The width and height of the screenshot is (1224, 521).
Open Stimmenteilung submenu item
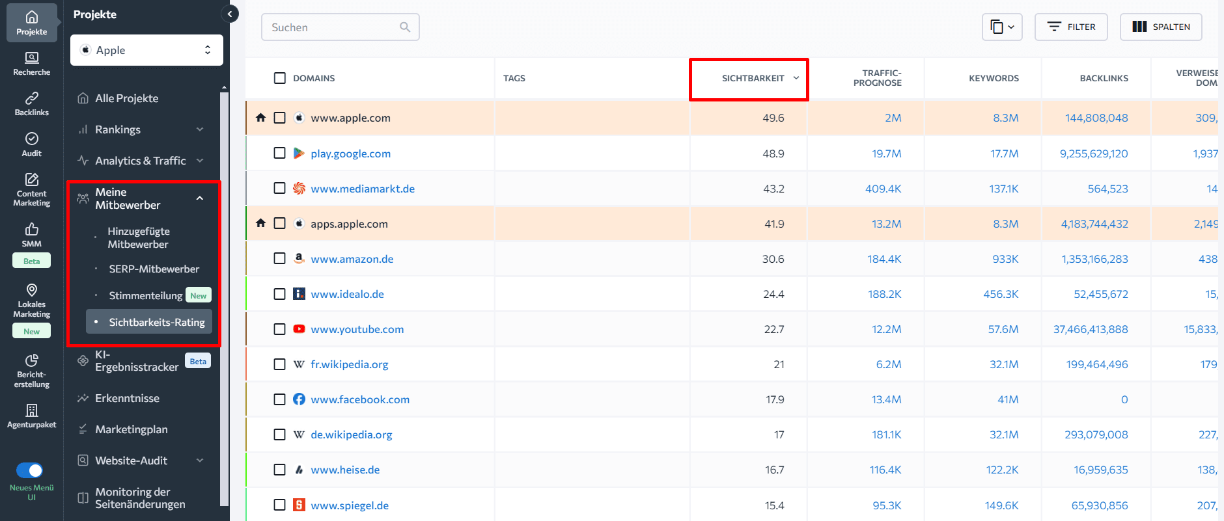coord(146,296)
